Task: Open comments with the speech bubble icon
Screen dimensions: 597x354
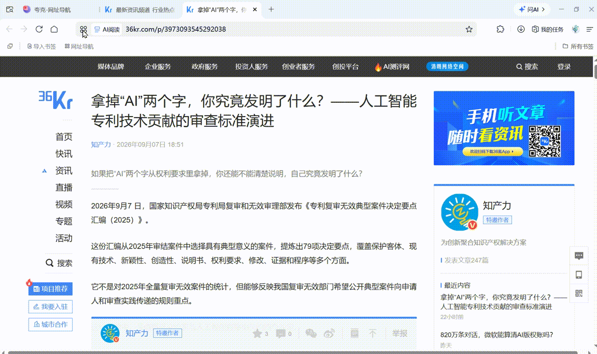Action: click(281, 333)
